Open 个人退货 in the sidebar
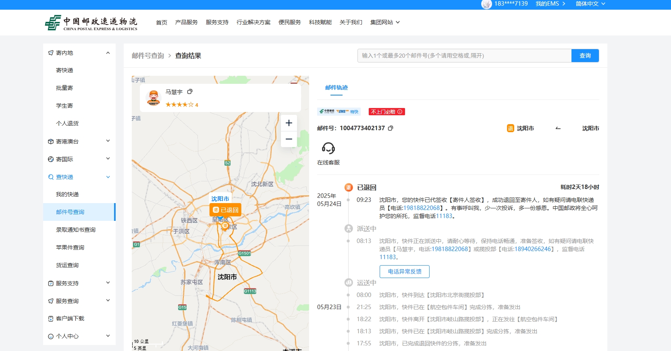 [x=67, y=123]
